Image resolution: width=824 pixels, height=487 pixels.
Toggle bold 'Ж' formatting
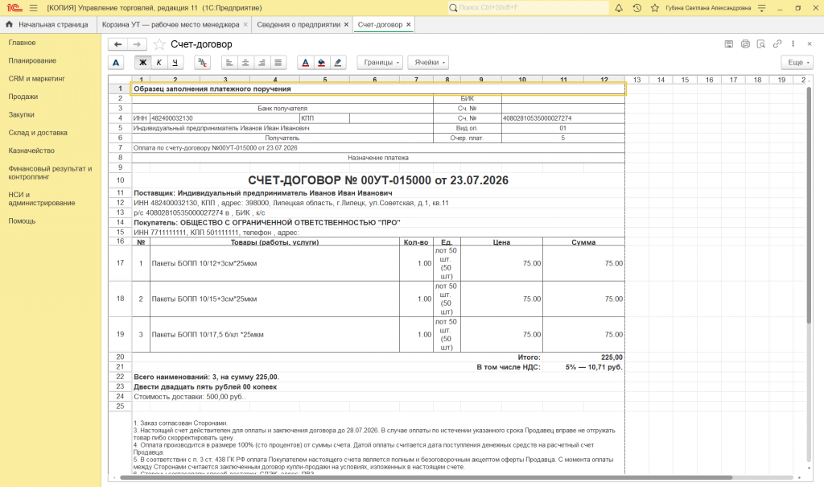(142, 63)
